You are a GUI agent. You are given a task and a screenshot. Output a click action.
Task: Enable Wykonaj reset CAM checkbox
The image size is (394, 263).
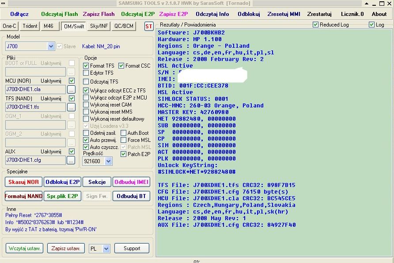point(86,105)
